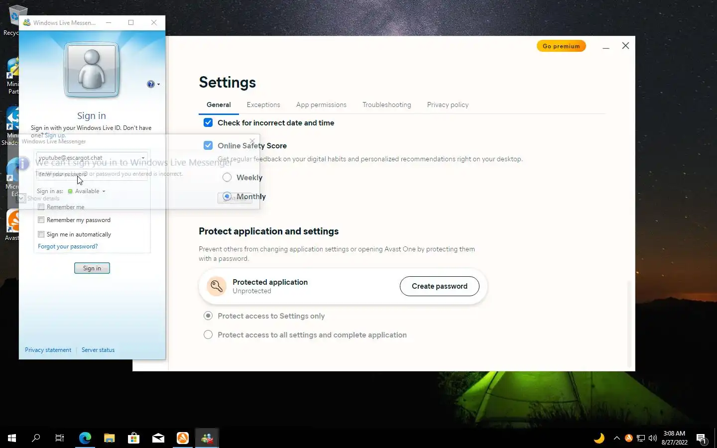This screenshot has width=717, height=448.
Task: Click the Messenger Sign in button
Action: pyautogui.click(x=92, y=268)
